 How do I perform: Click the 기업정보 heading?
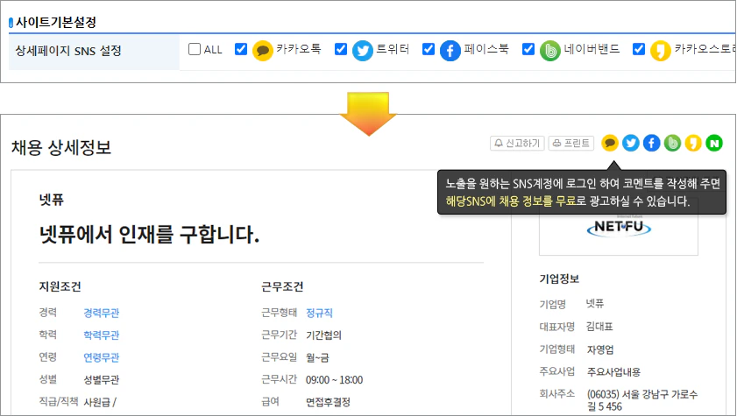pyautogui.click(x=559, y=279)
